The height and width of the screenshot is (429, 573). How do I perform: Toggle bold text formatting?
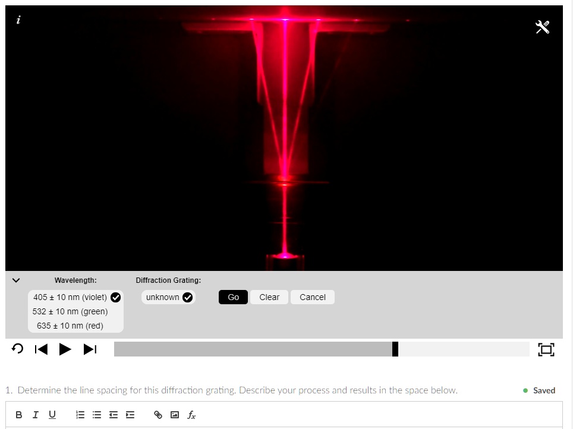point(18,415)
